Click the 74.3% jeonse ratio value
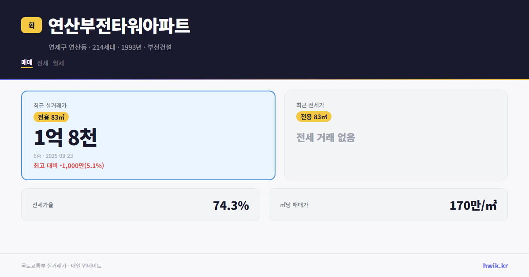 click(231, 204)
